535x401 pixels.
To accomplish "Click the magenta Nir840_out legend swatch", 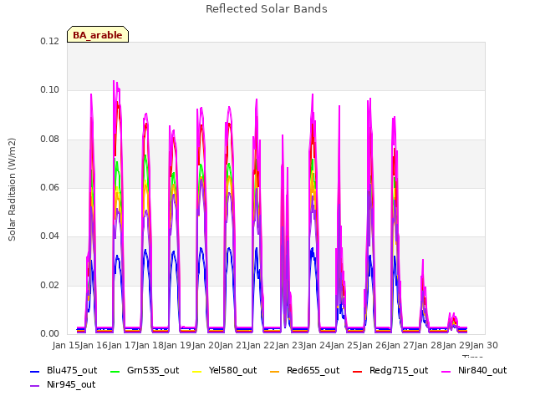I will pos(446,371).
